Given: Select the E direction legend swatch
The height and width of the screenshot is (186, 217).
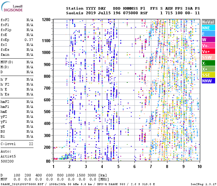Looking at the screenshot, I should coord(208,34).
